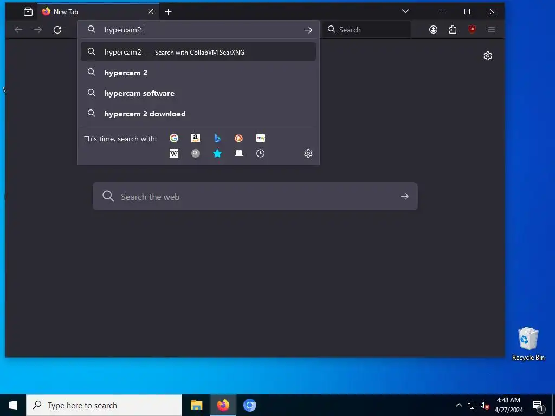The height and width of the screenshot is (416, 555).
Task: Focus the toolbar Search box
Action: [x=367, y=30]
